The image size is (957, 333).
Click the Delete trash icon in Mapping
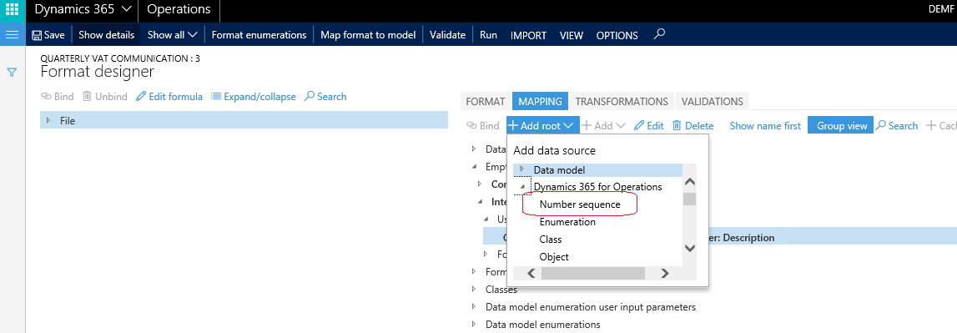coord(677,125)
